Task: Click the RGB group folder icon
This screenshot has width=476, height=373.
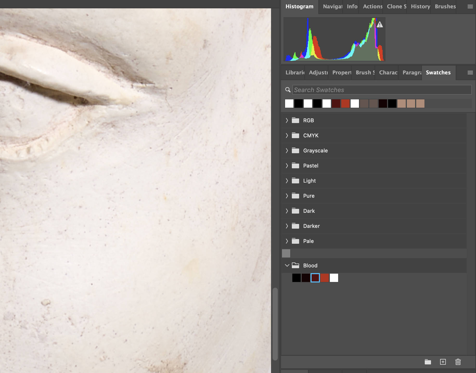Action: point(295,120)
